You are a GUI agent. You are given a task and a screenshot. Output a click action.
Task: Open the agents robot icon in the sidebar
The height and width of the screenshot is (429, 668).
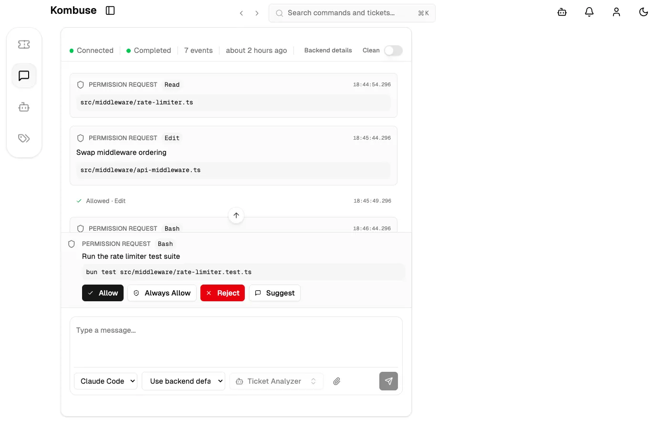[x=24, y=107]
